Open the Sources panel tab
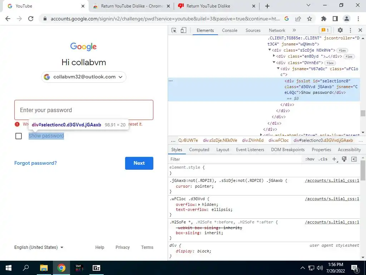This screenshot has width=366, height=275. [x=253, y=30]
